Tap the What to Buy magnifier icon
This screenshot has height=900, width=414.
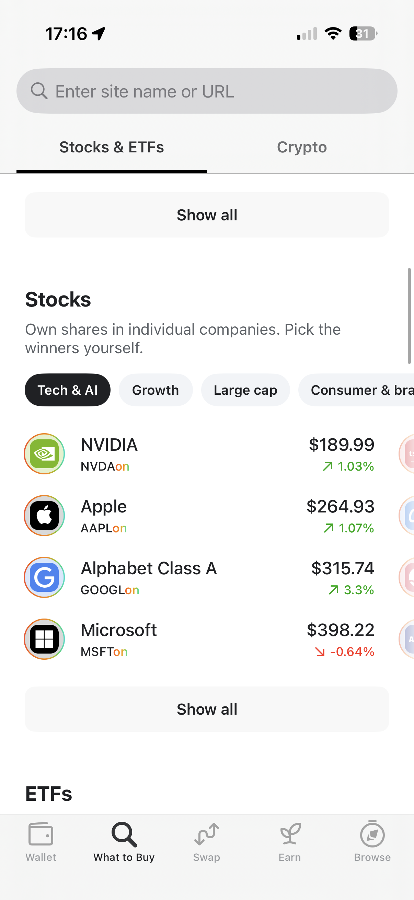pyautogui.click(x=124, y=834)
